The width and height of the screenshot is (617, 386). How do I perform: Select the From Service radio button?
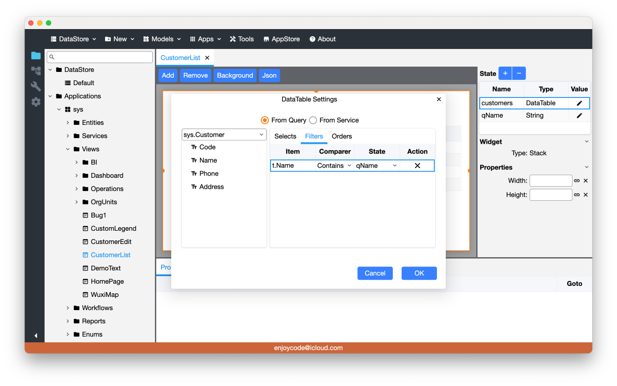pos(313,120)
